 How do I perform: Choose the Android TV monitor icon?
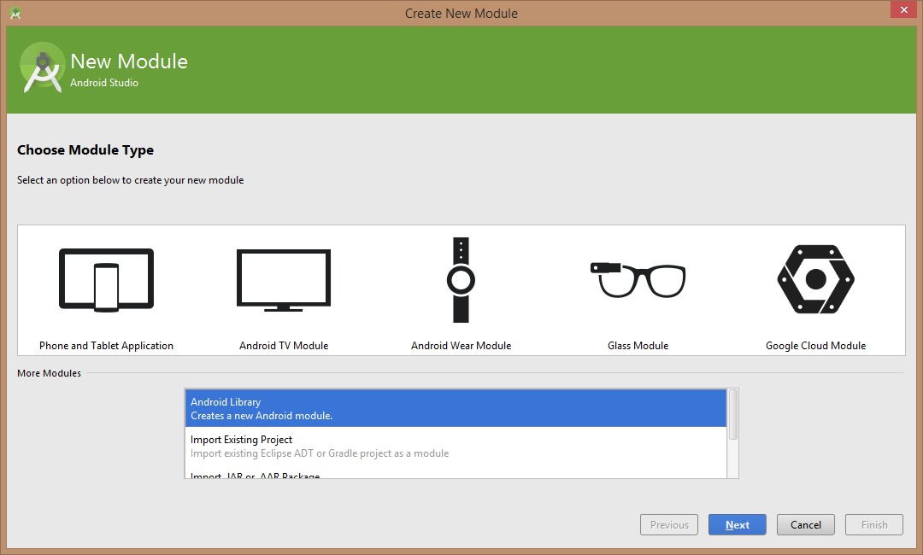[x=284, y=281]
